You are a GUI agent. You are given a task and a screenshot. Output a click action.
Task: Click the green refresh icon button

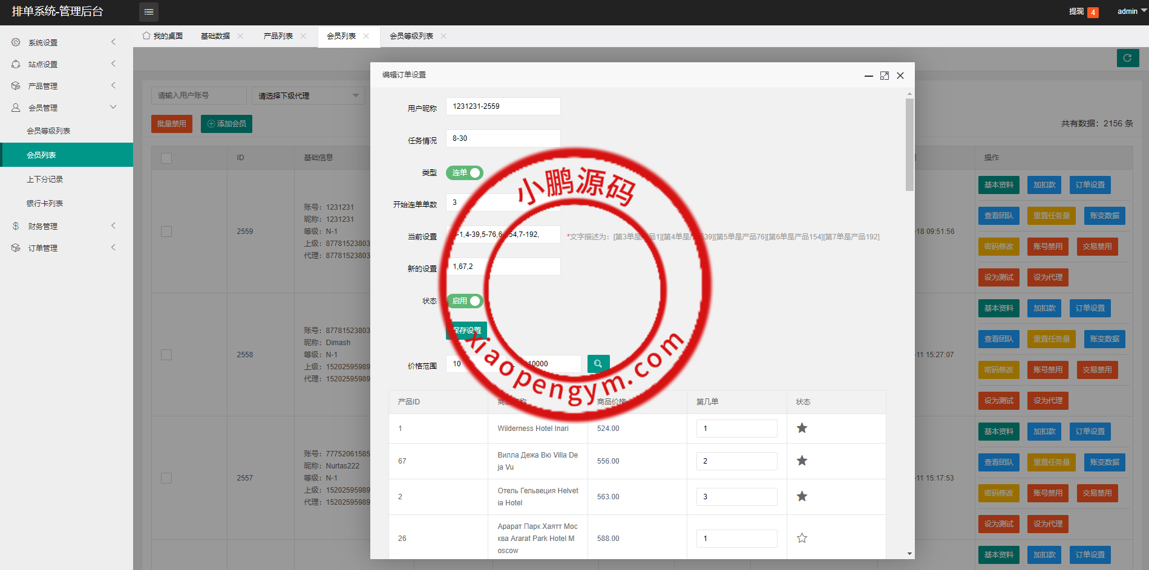coord(1127,58)
